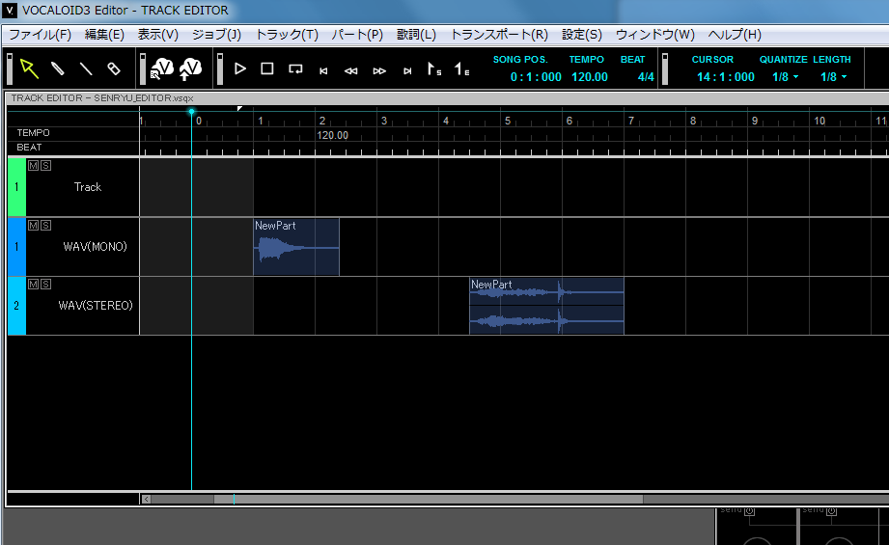This screenshot has width=889, height=545.
Task: Click the playhead position marker on ruler
Action: pyautogui.click(x=192, y=112)
